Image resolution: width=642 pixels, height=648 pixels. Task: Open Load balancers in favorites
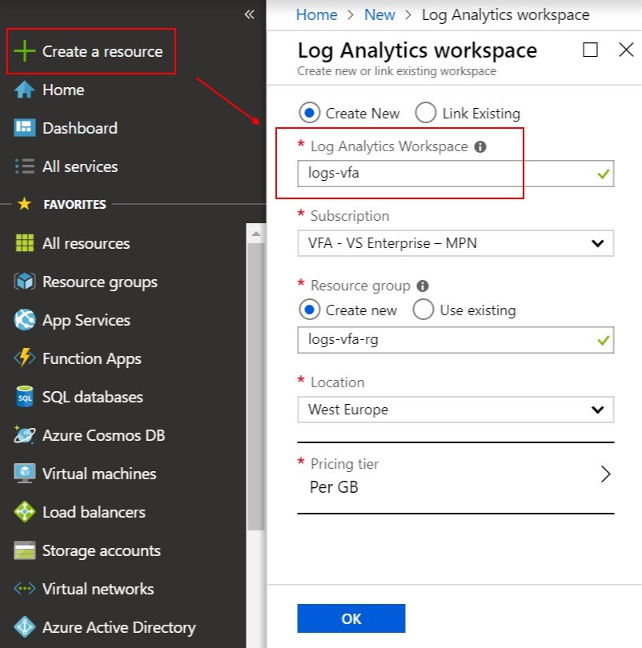point(94,512)
